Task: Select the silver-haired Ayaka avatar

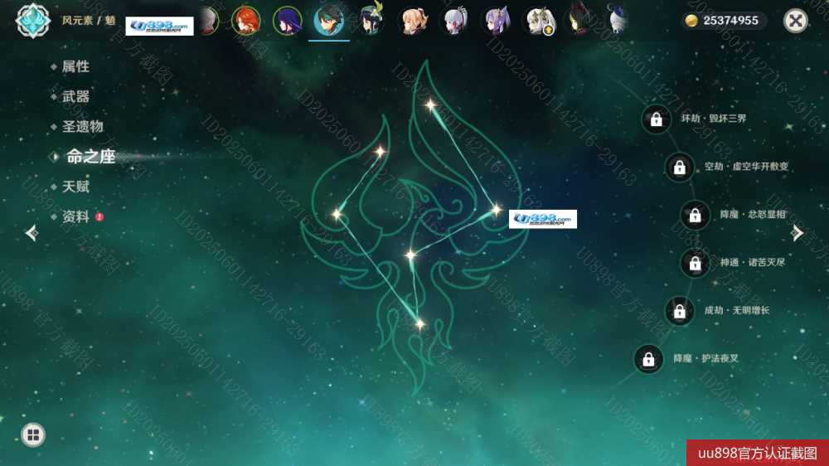Action: (x=454, y=22)
